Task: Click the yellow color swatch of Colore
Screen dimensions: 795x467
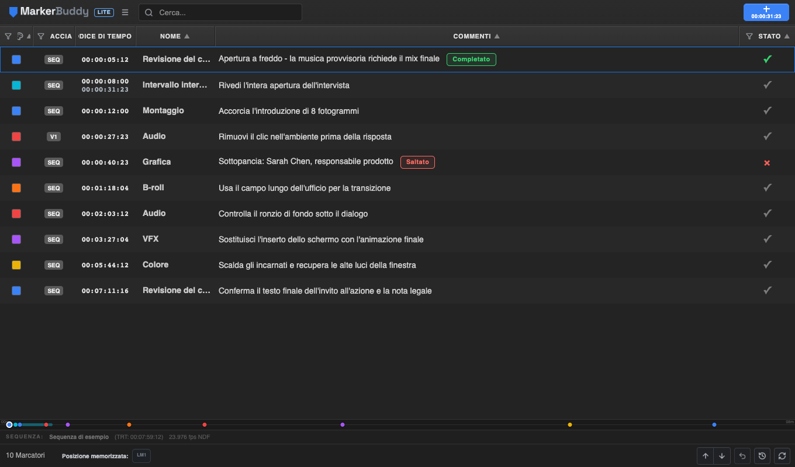Action: [16, 265]
